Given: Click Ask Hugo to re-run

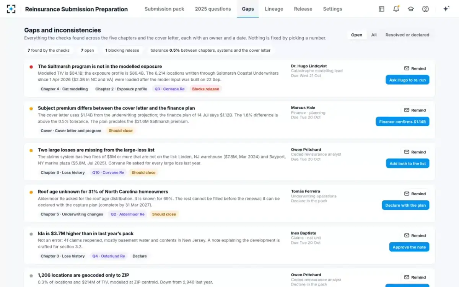Looking at the screenshot, I should tap(407, 80).
